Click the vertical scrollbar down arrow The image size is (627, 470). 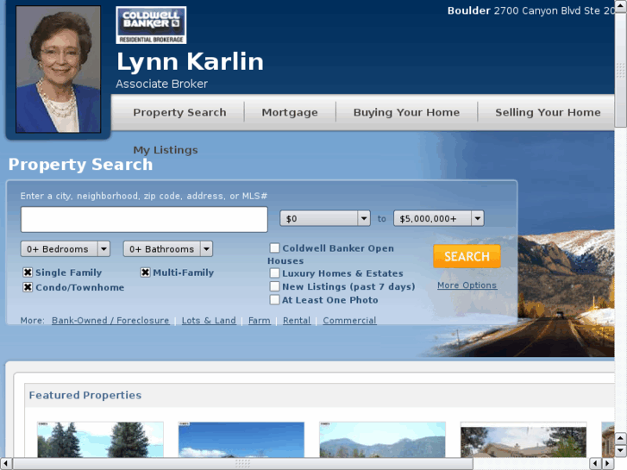click(621, 451)
